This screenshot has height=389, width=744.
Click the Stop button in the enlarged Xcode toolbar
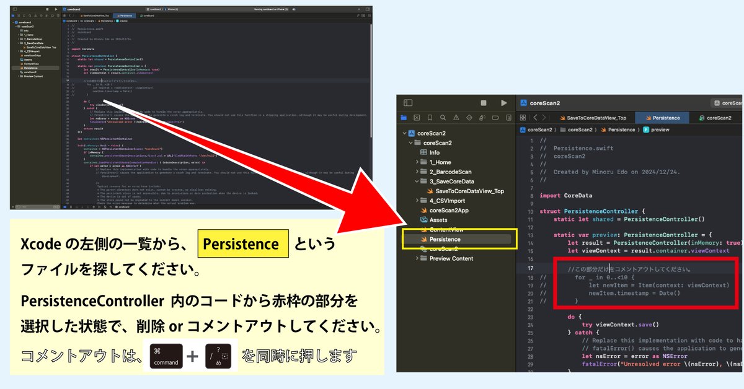pos(484,103)
